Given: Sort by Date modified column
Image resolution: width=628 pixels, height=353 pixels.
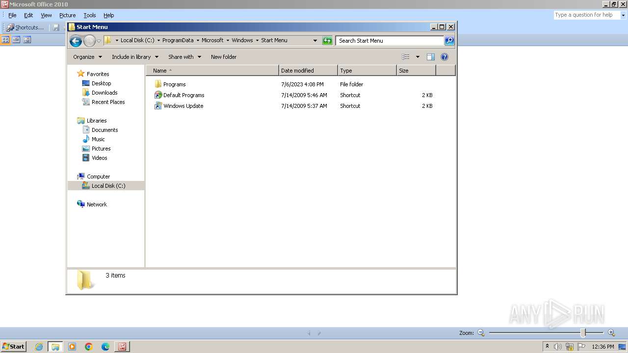Looking at the screenshot, I should click(308, 71).
